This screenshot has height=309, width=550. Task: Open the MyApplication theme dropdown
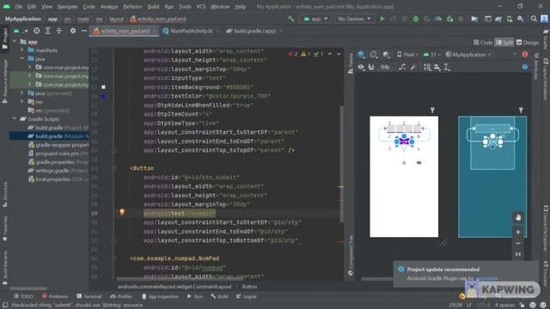468,54
